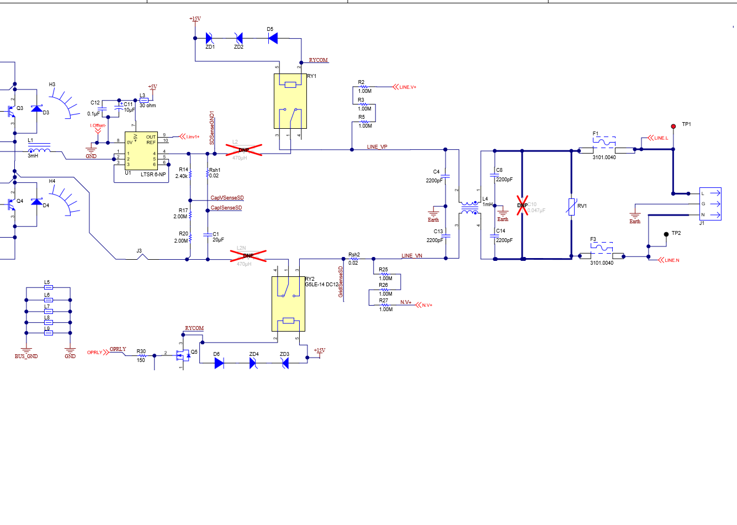This screenshot has width=737, height=525.
Task: Select transistor Q4
Action: pyautogui.click(x=12, y=204)
